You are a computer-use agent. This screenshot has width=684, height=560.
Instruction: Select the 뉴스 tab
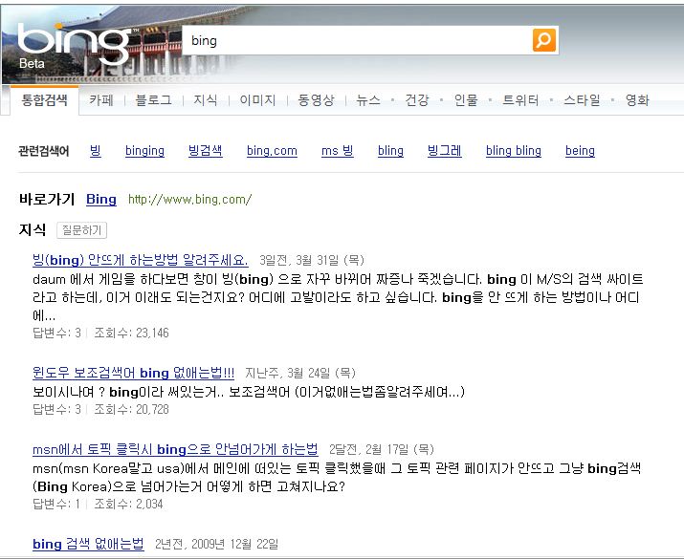[x=368, y=100]
